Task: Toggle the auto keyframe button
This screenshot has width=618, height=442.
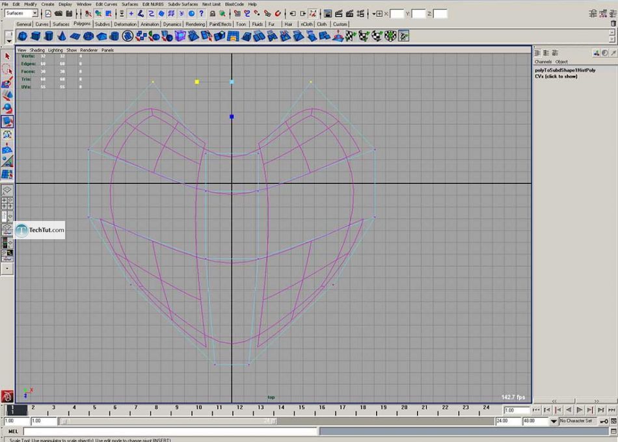Action: tap(604, 421)
